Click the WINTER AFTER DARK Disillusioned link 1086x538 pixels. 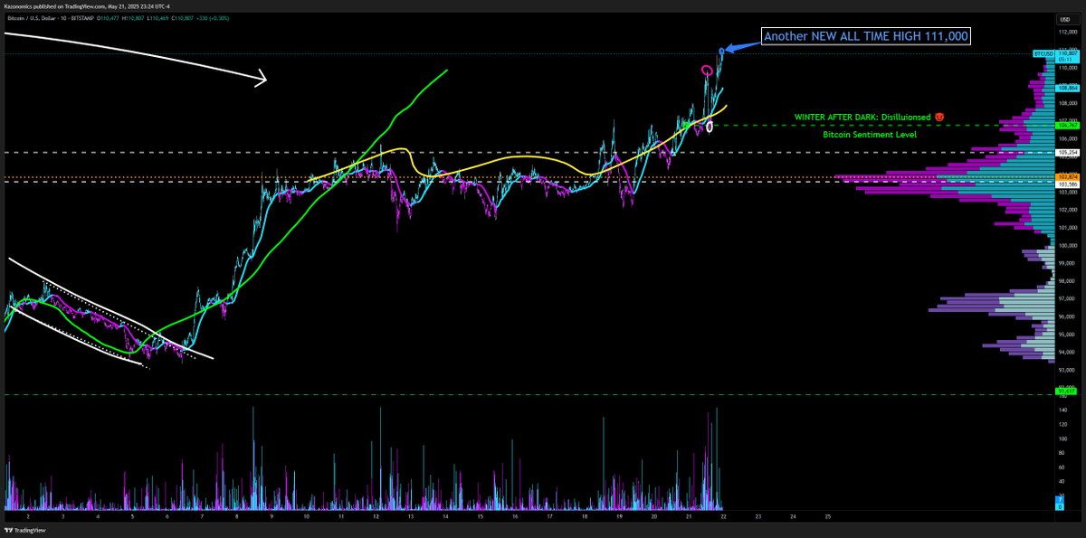(862, 117)
